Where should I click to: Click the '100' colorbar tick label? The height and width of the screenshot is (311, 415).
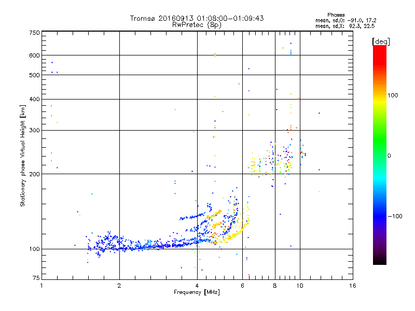pyautogui.click(x=393, y=95)
